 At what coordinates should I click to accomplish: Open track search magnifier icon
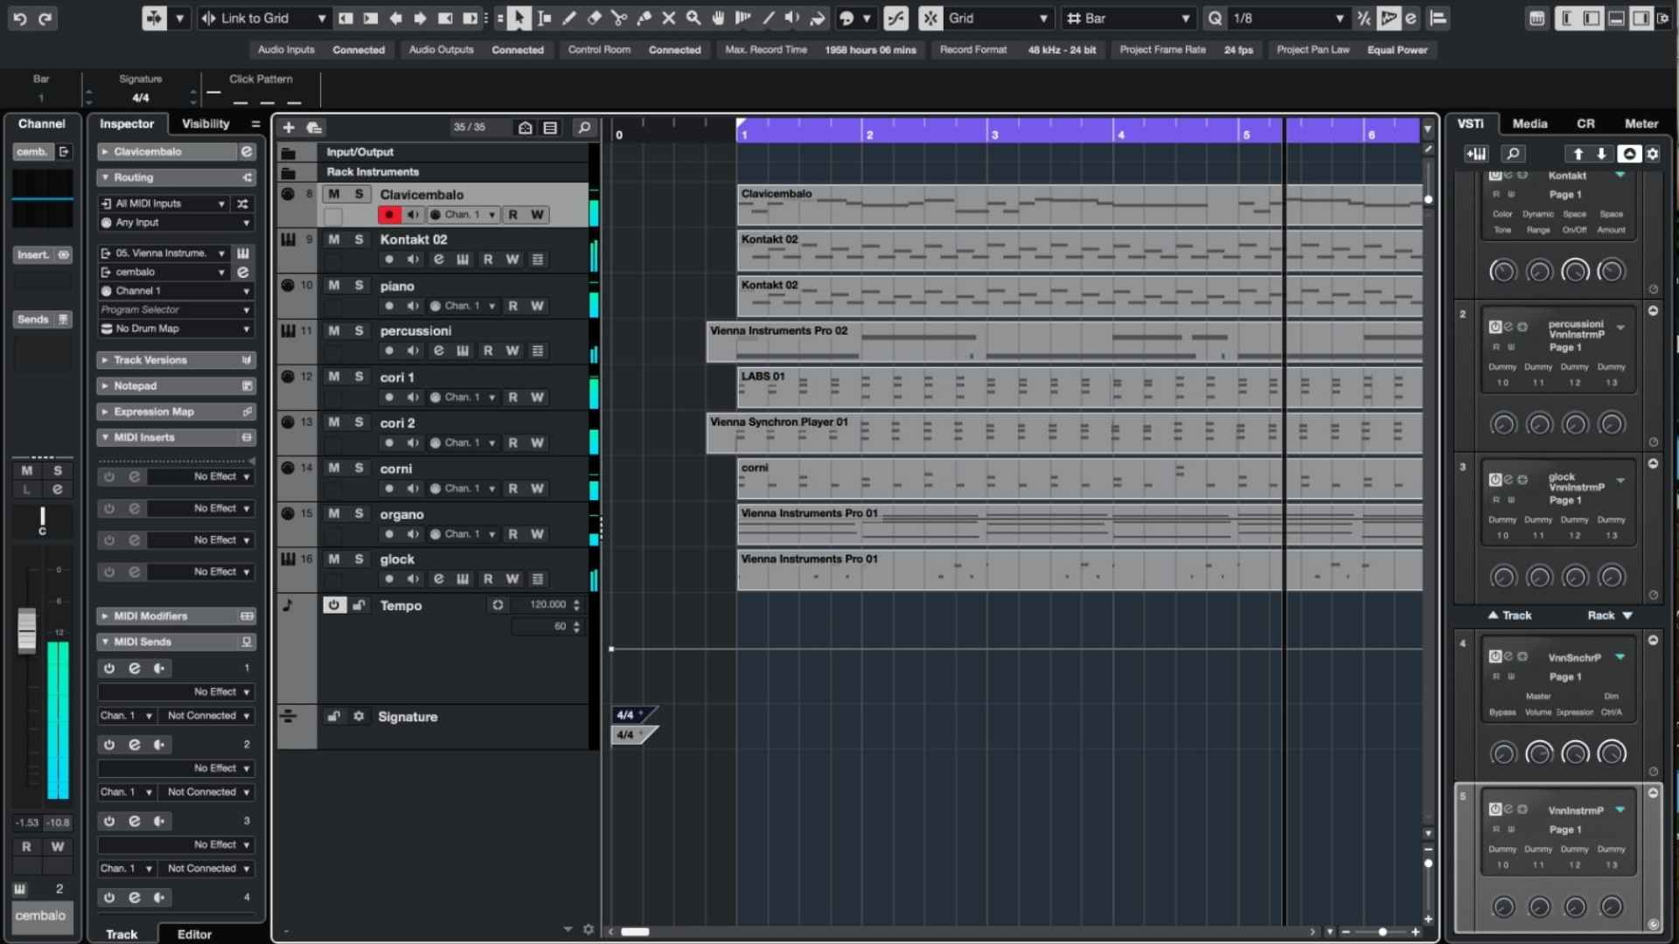[x=584, y=128]
